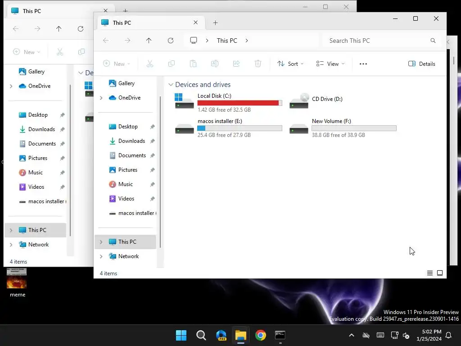Switch to the large thumbnails view icon in status bar
The width and height of the screenshot is (461, 346).
coord(440,273)
